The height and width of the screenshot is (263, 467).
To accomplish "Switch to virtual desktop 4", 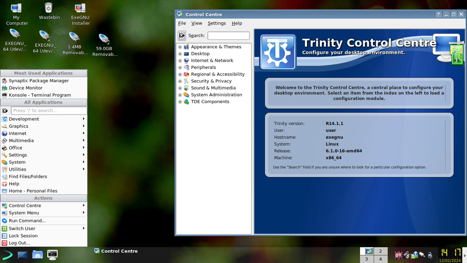I will (381, 259).
